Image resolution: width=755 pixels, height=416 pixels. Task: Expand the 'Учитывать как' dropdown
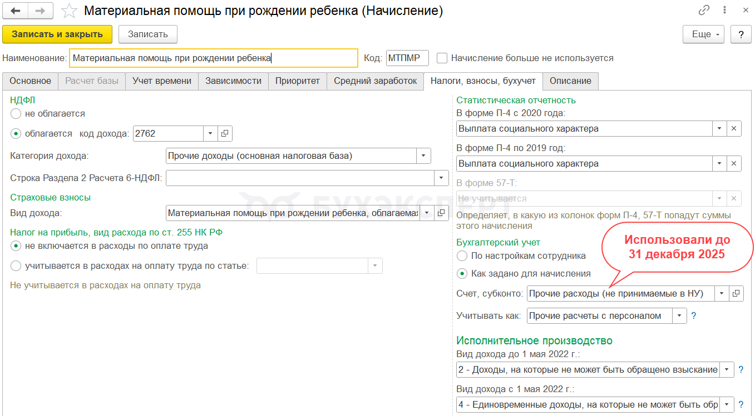tap(680, 316)
